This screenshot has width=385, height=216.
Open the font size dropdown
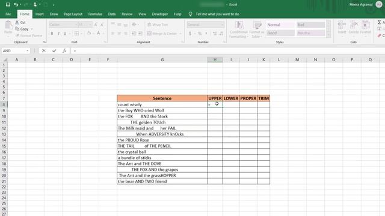[x=90, y=25]
